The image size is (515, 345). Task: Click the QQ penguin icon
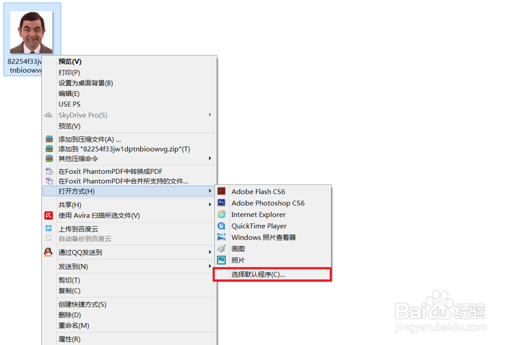48,252
